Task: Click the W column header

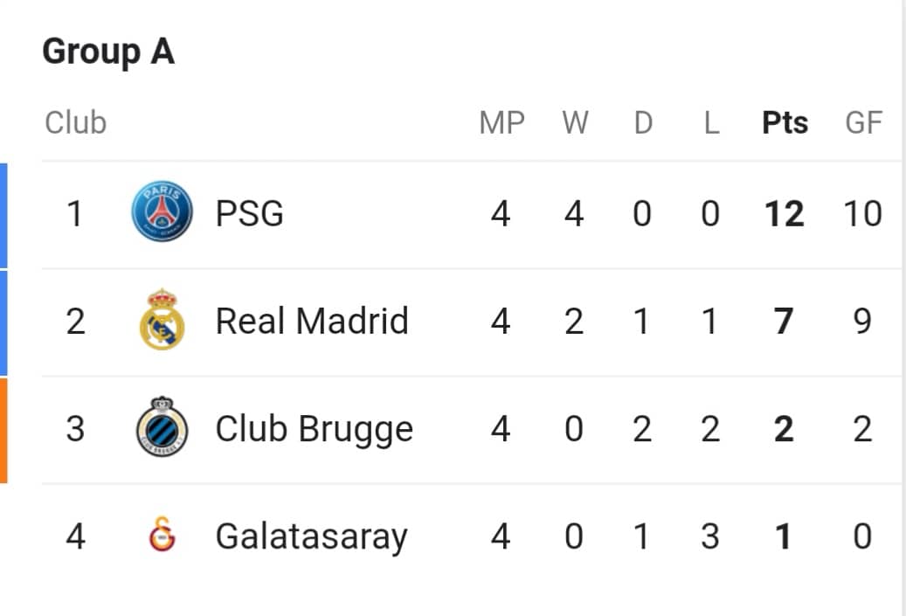Action: tap(575, 122)
